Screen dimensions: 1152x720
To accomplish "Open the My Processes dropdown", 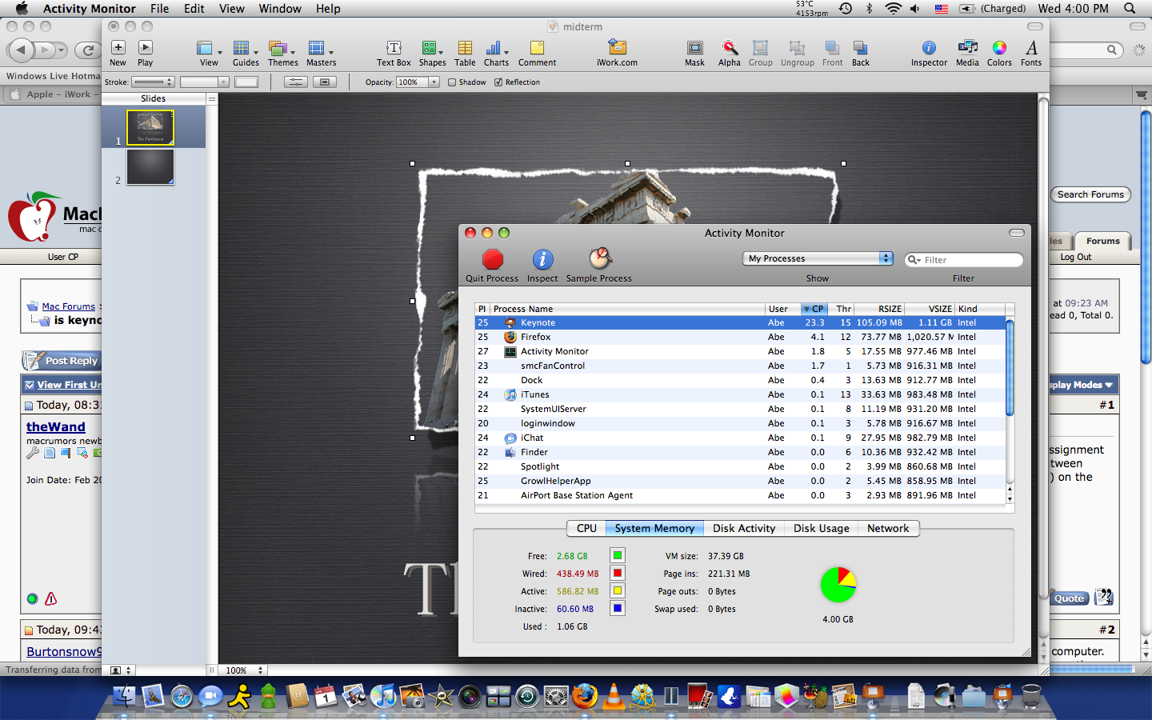I will tap(818, 258).
